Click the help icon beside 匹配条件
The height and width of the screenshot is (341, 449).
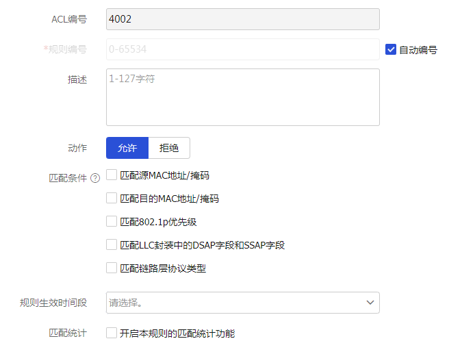95,177
